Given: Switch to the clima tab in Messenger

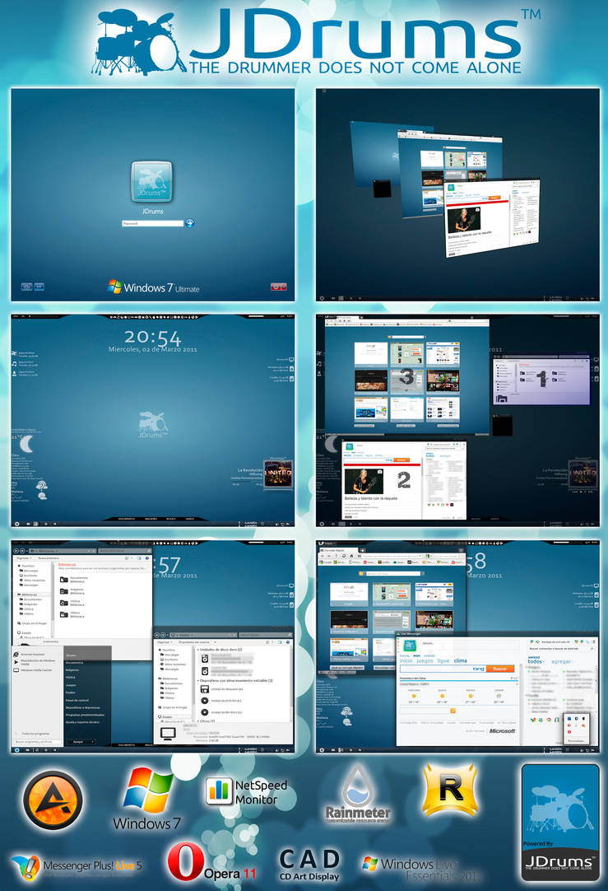Looking at the screenshot, I should click(x=461, y=661).
